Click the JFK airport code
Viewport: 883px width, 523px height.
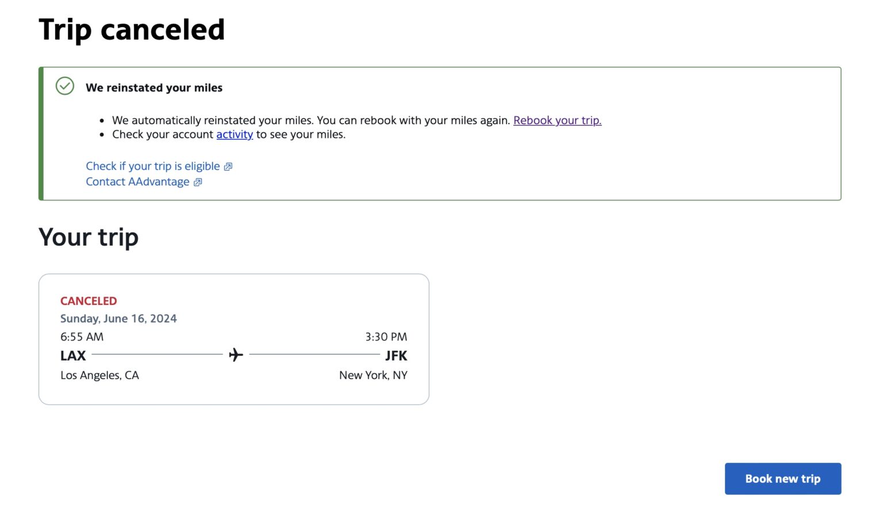coord(397,355)
